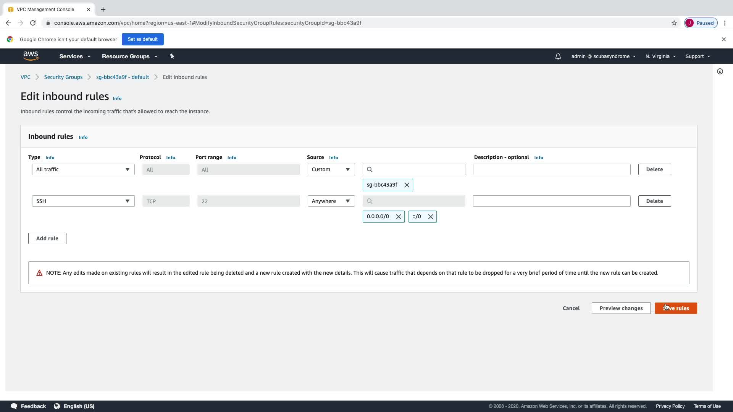Image resolution: width=733 pixels, height=412 pixels.
Task: Expand the Anywhere source dropdown
Action: (331, 201)
